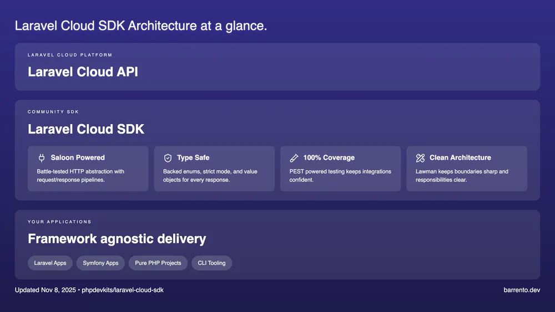Image resolution: width=555 pixels, height=312 pixels.
Task: Click the Clean Architecture card title
Action: pyautogui.click(x=460, y=158)
